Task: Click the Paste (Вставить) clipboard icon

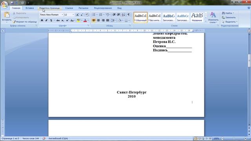Action: [x=7, y=15]
